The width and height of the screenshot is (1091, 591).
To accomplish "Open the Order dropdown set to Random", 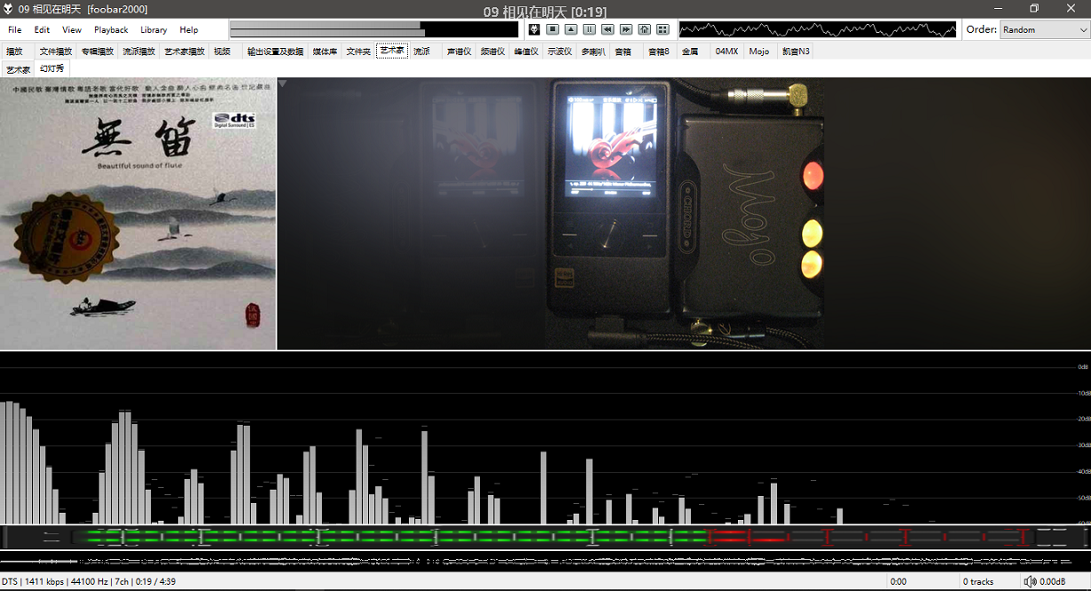I will [1044, 29].
